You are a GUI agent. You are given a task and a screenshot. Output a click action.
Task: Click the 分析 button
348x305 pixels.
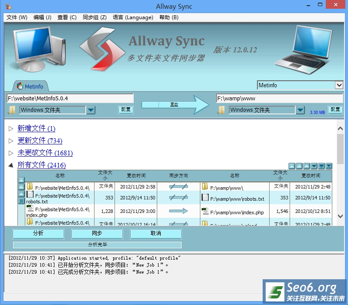pyautogui.click(x=38, y=233)
